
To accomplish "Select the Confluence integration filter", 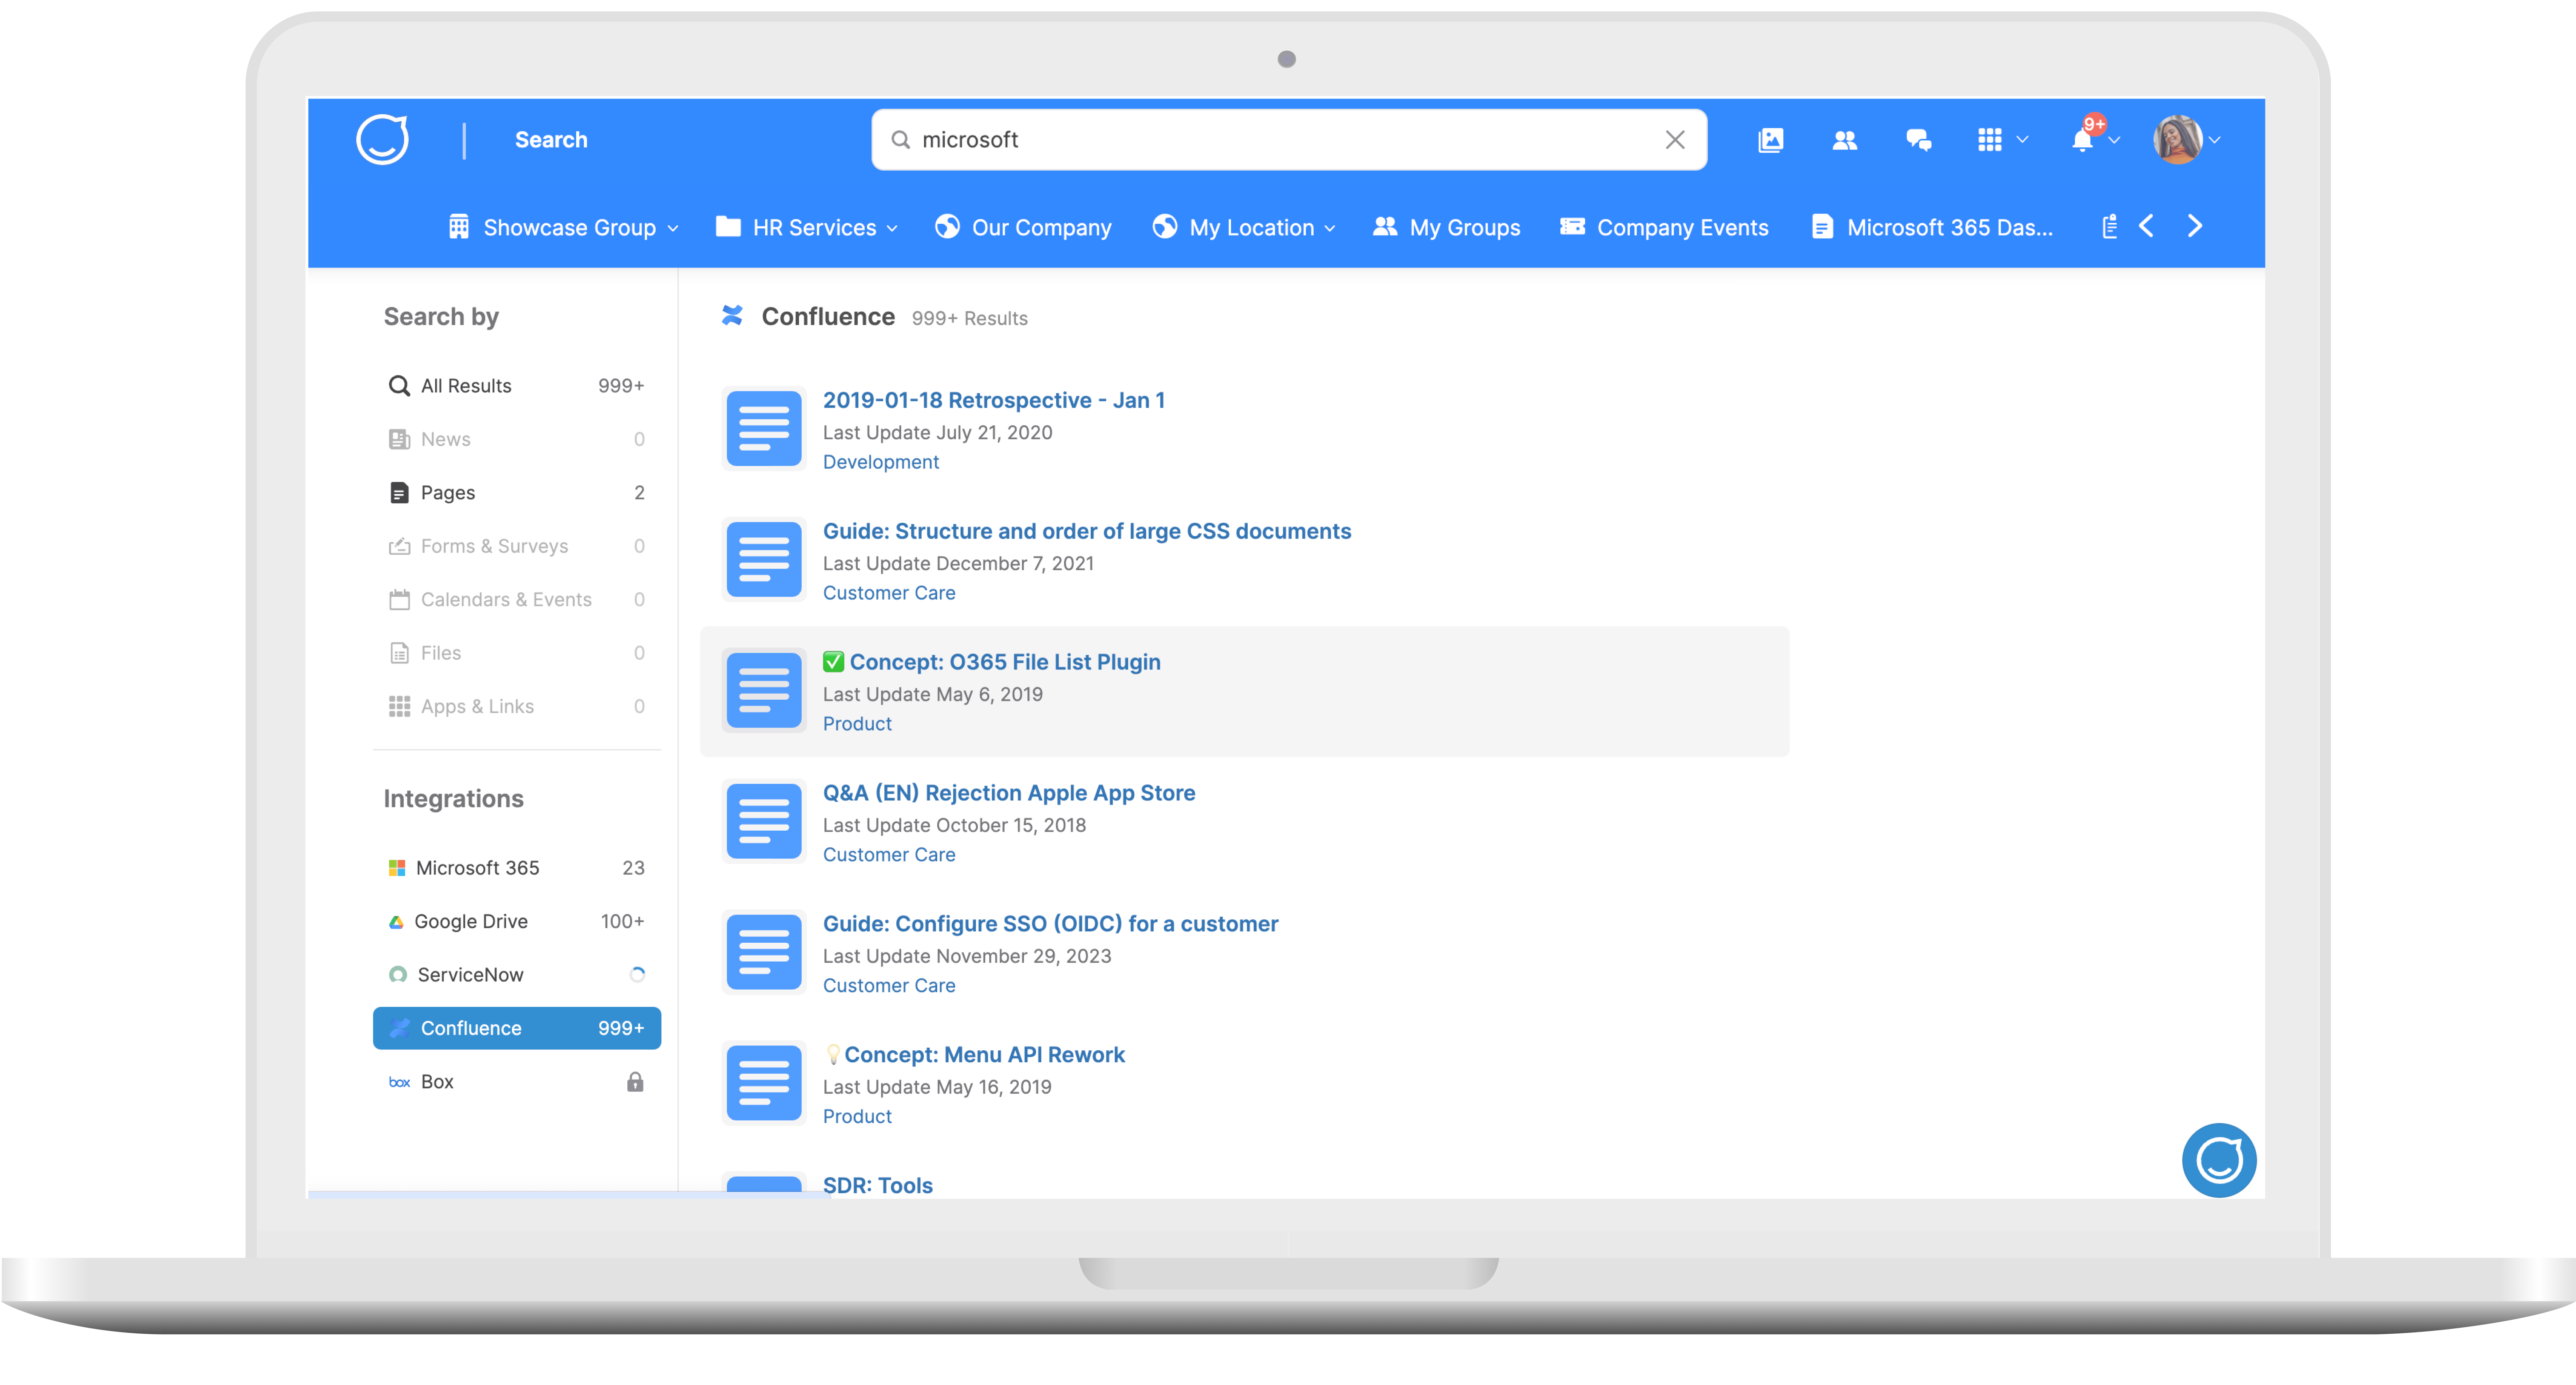I will pyautogui.click(x=516, y=1028).
